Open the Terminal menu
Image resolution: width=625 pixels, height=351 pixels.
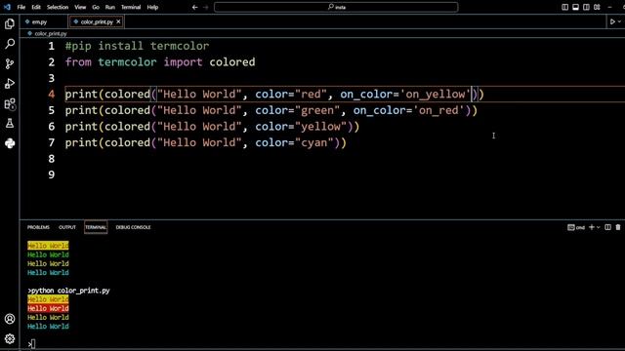click(x=131, y=7)
